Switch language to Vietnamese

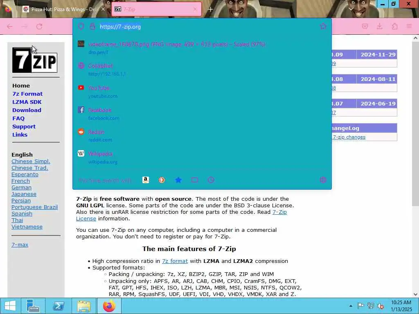coord(27,227)
